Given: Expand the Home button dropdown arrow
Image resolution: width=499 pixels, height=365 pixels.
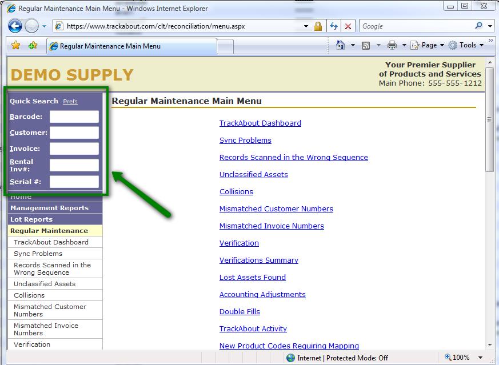Looking at the screenshot, I should [353, 45].
